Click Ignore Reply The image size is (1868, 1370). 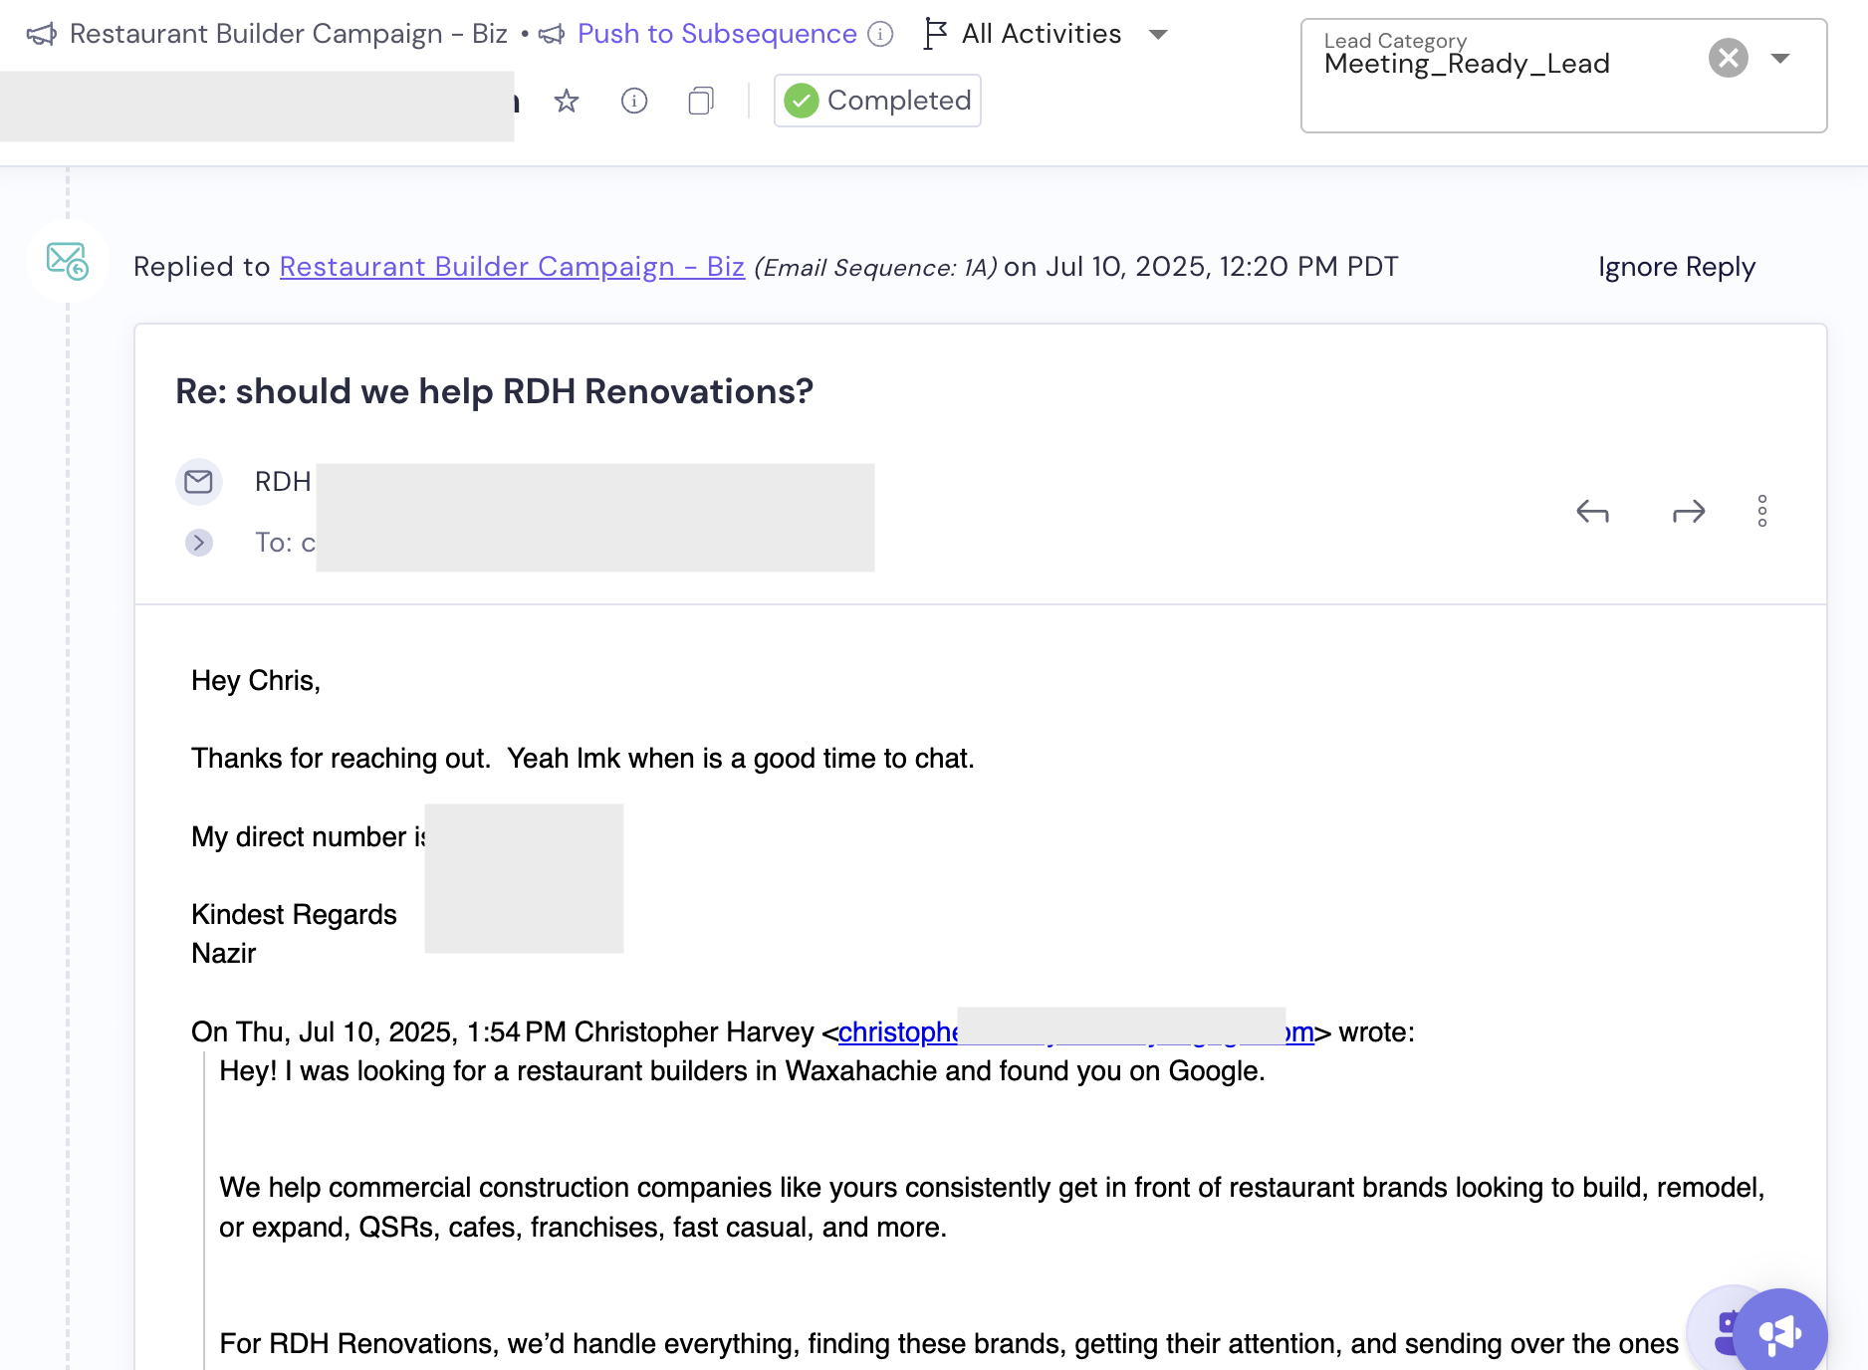(1676, 267)
